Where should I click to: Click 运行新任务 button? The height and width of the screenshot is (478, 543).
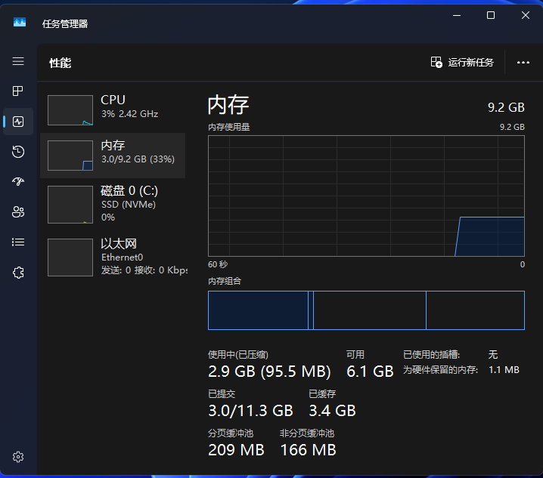tap(462, 63)
